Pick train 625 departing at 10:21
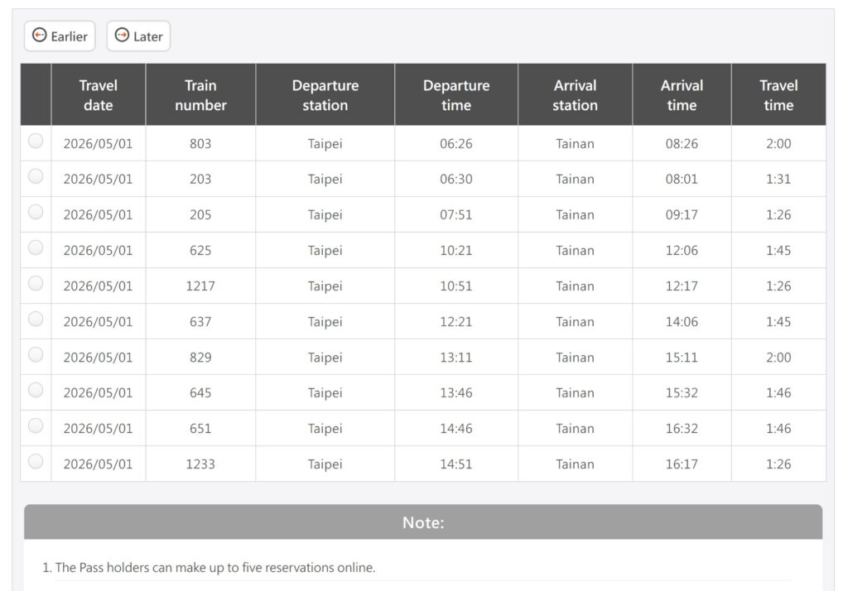Image resolution: width=848 pixels, height=591 pixels. (x=36, y=247)
